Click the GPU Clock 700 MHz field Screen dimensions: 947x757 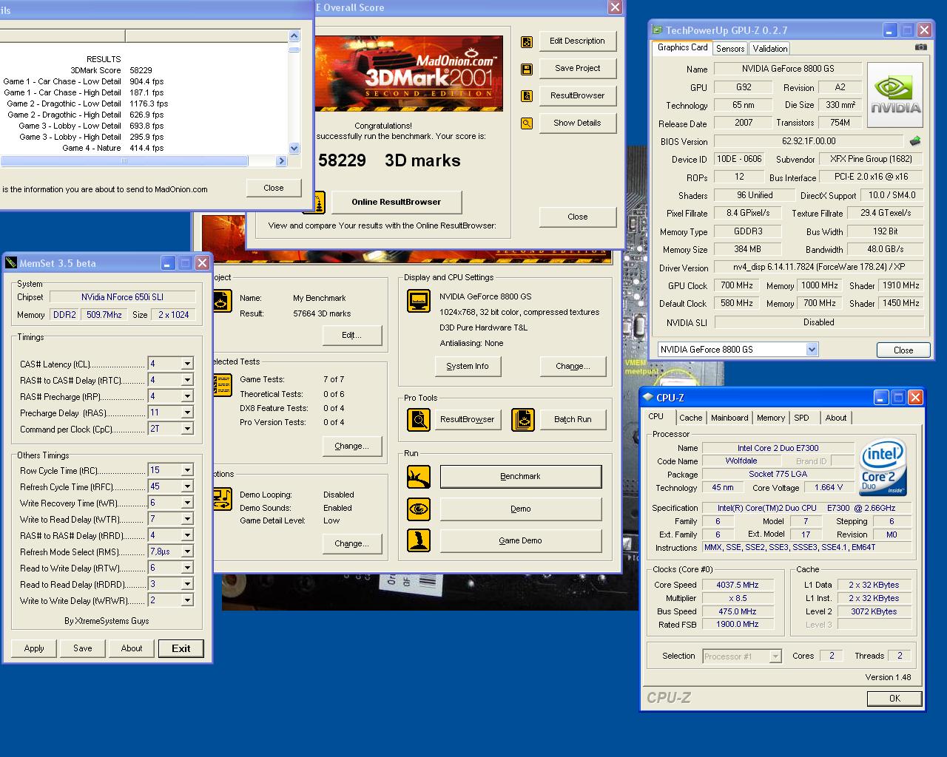pyautogui.click(x=737, y=285)
